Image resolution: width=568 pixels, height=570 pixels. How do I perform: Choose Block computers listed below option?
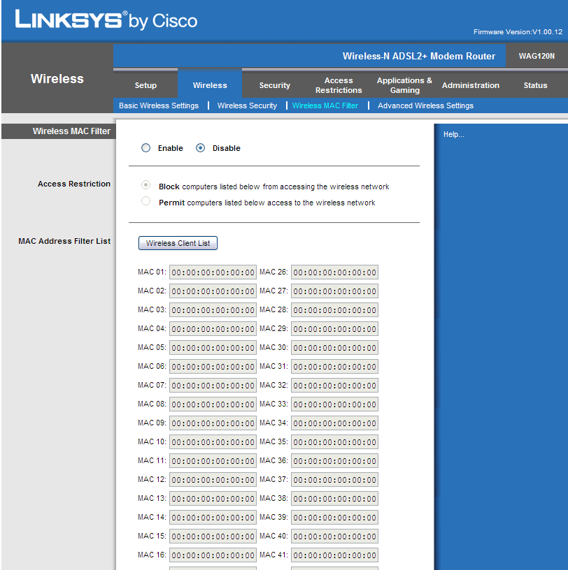tap(145, 185)
